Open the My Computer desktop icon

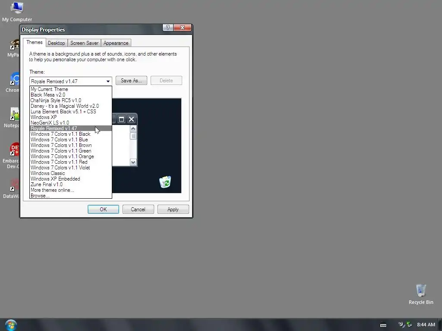tap(17, 12)
